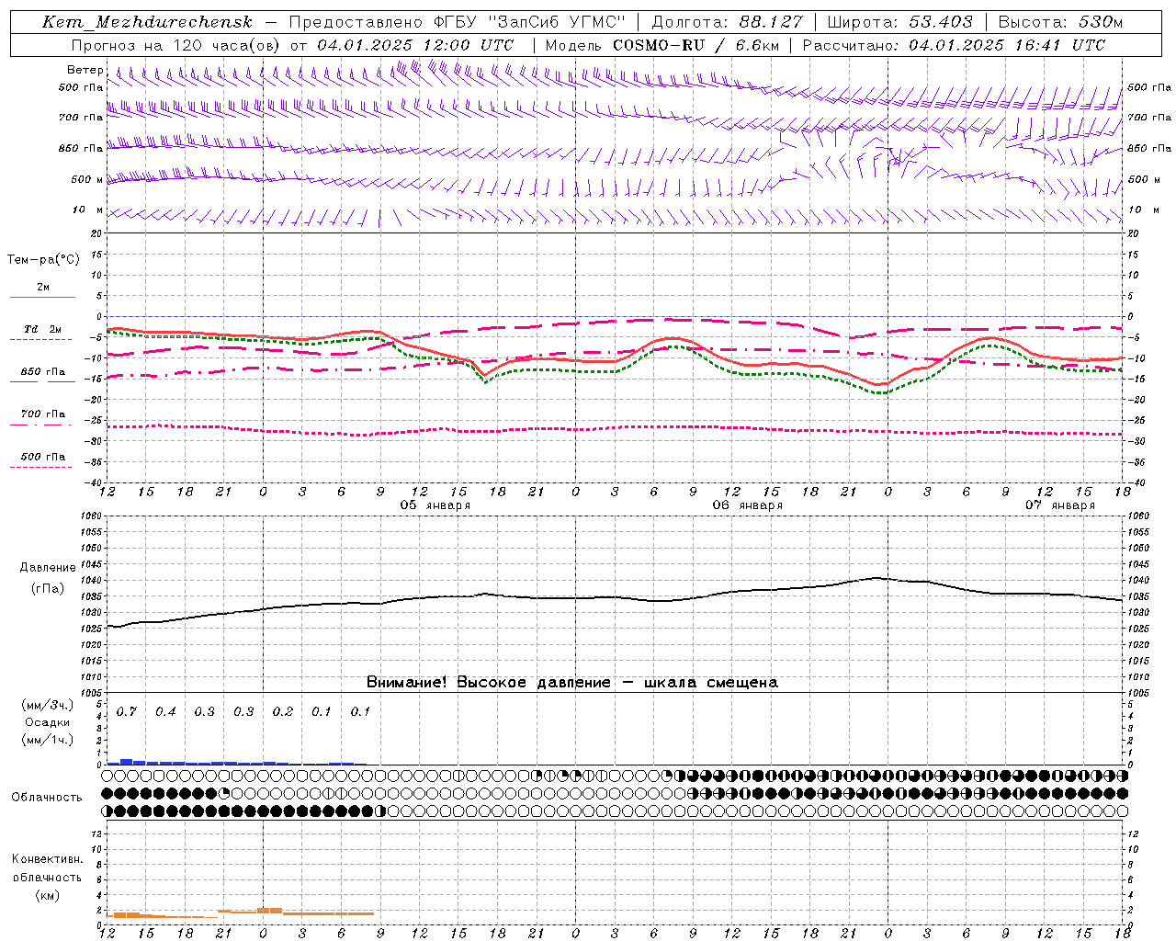Click the date label 06 января

click(748, 505)
